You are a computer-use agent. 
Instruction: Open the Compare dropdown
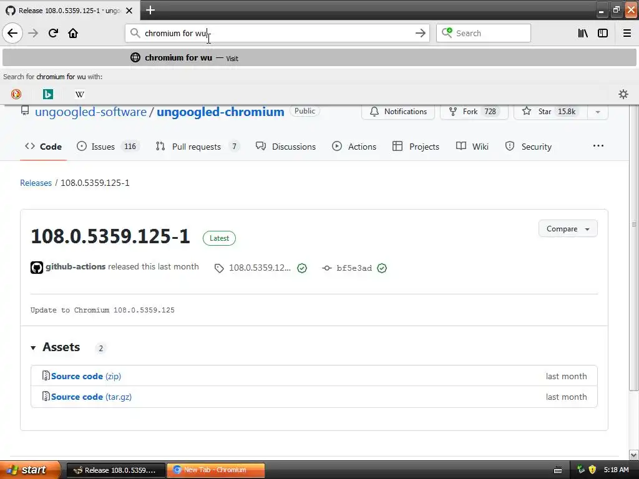pyautogui.click(x=568, y=229)
